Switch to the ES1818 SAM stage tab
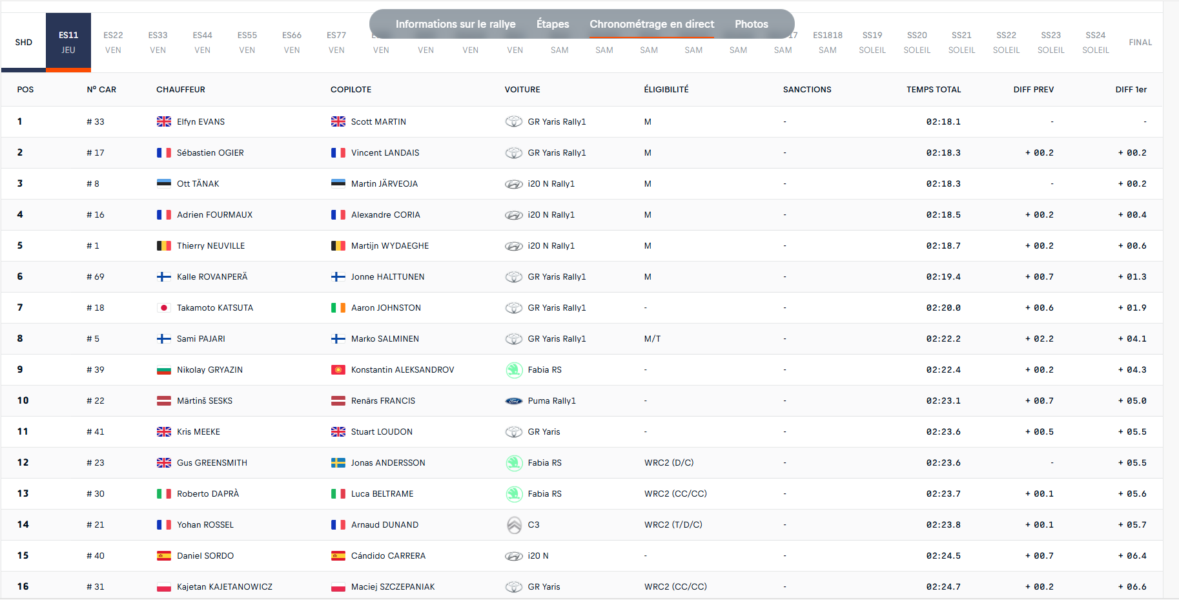Screen dimensions: 1179x600 [x=828, y=42]
